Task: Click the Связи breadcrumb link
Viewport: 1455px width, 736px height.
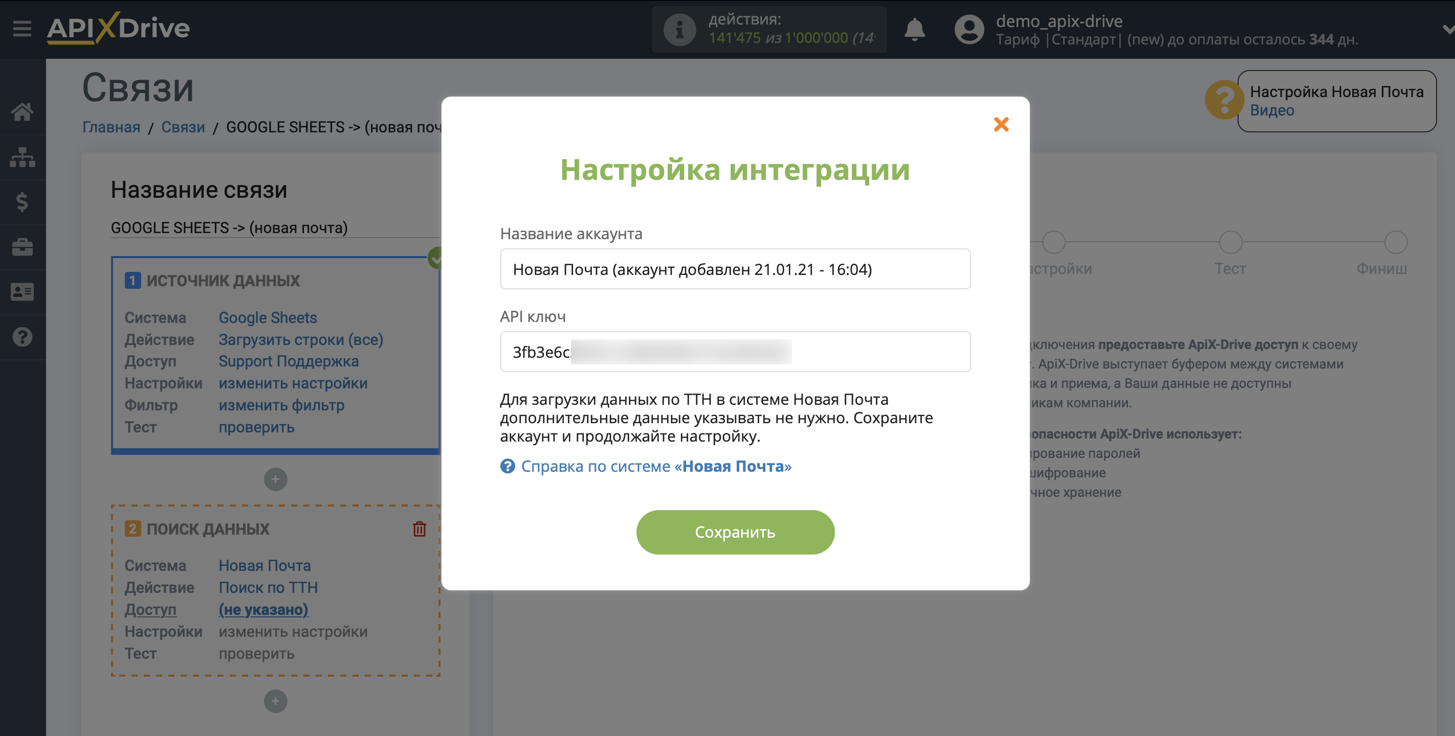Action: 183,128
